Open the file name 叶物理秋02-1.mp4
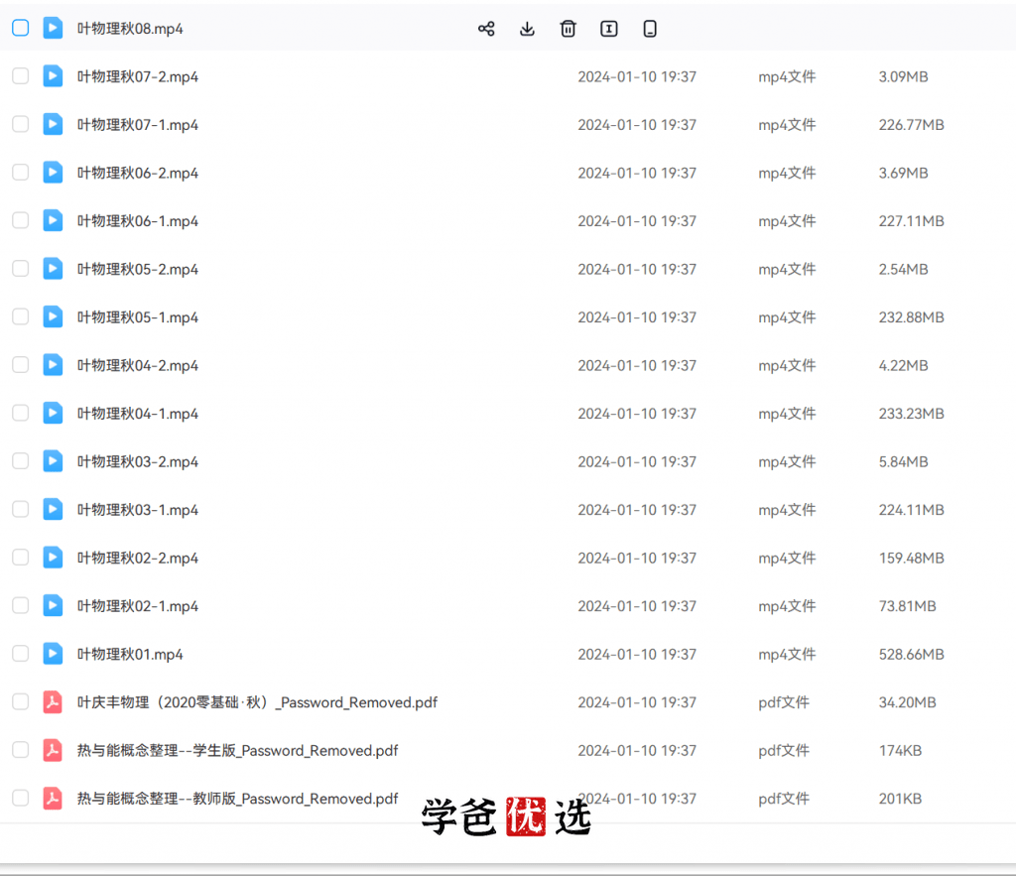 coord(138,606)
